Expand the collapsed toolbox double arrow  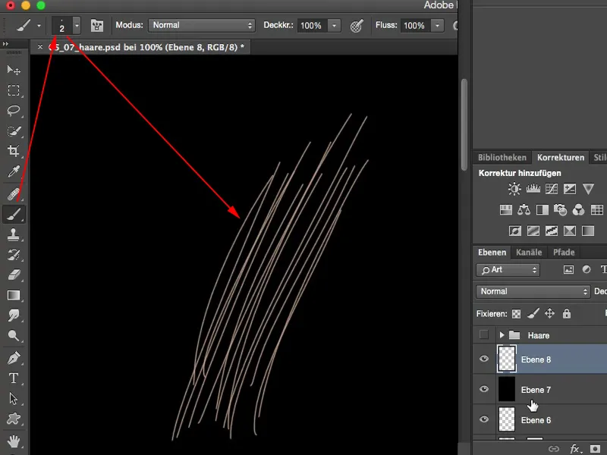coord(5,44)
